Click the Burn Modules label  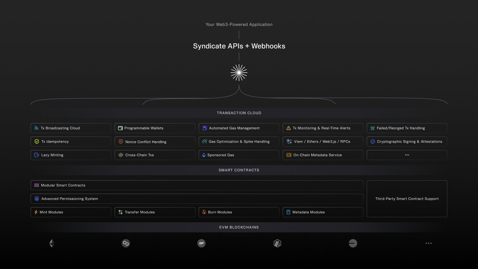220,212
